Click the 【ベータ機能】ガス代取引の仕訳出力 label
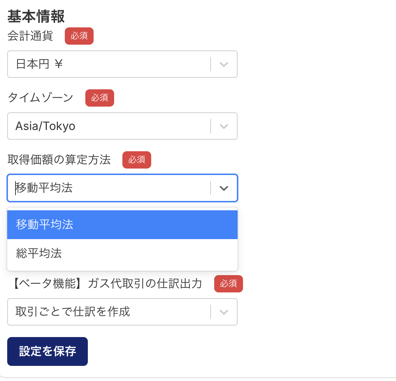Image resolution: width=396 pixels, height=381 pixels. click(107, 284)
